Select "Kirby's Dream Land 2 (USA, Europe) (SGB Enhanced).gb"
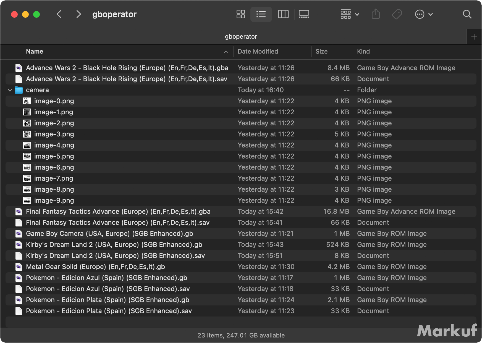Viewport: 482px width, 343px height. pos(114,245)
